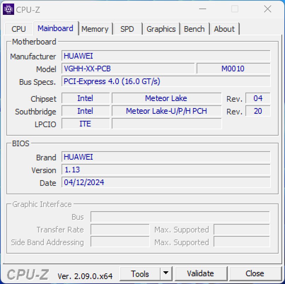Click the BIOS Version field 1.13

click(x=166, y=170)
